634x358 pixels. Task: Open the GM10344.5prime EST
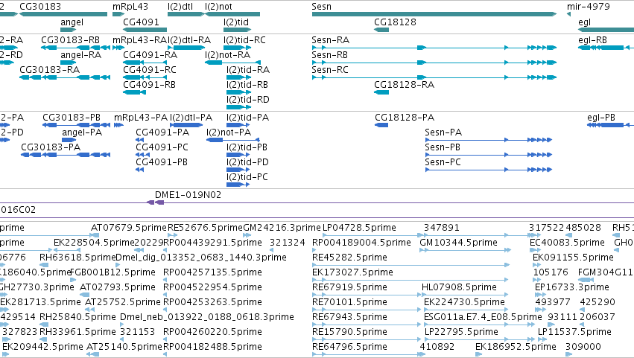(x=458, y=243)
